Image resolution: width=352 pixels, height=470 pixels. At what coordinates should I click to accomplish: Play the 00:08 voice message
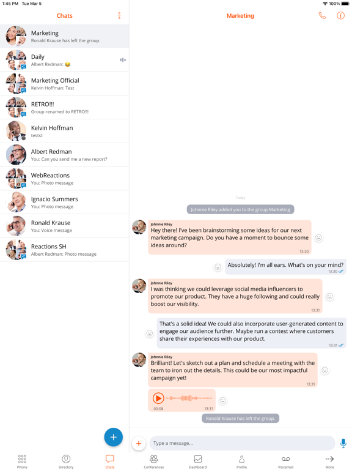pyautogui.click(x=158, y=398)
